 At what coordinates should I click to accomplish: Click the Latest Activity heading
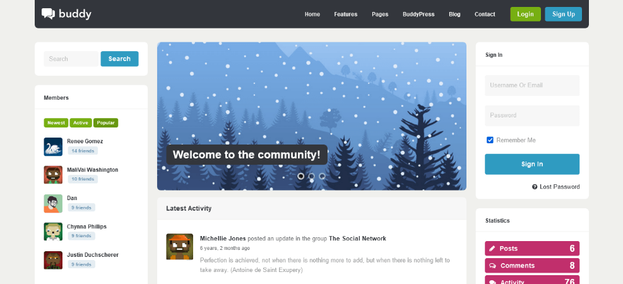click(x=189, y=208)
